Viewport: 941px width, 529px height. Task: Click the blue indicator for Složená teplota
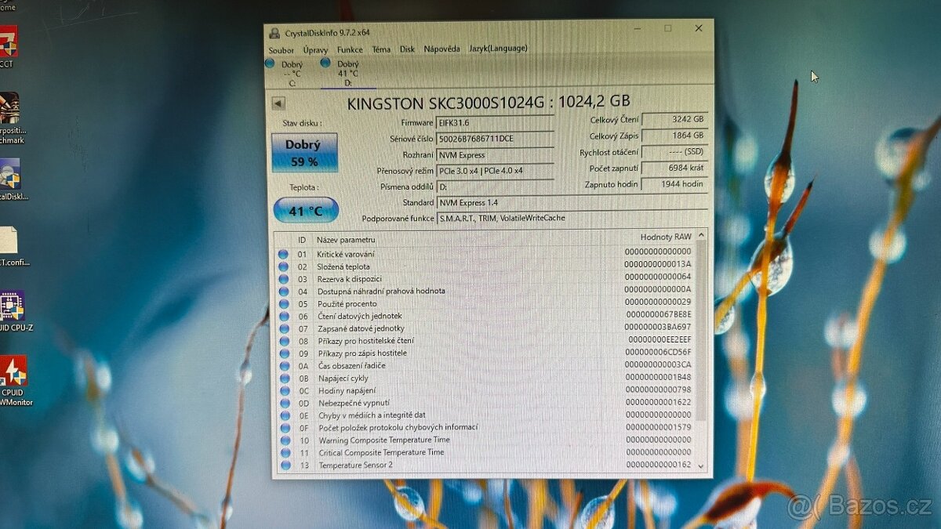(x=285, y=266)
